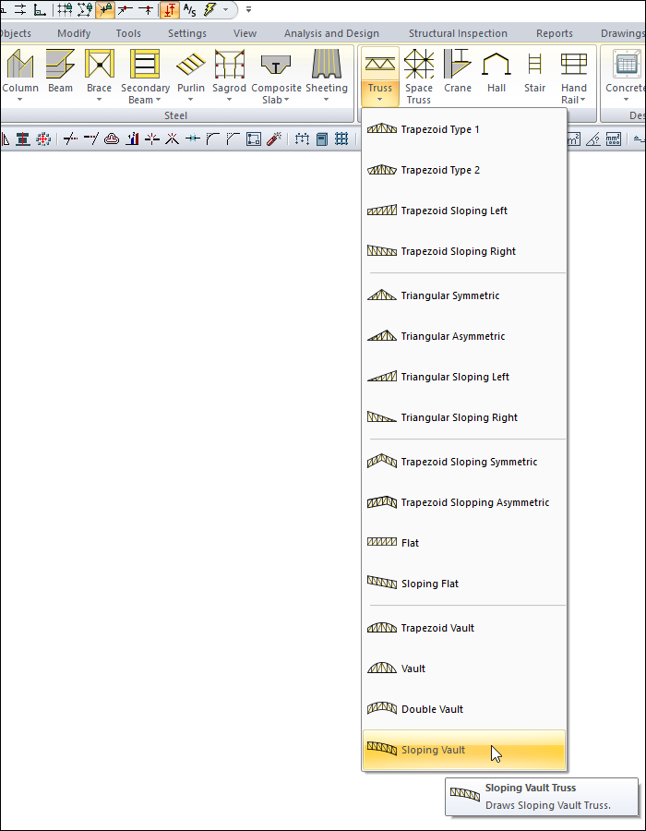
Task: Switch to the Settings tab
Action: (x=187, y=33)
